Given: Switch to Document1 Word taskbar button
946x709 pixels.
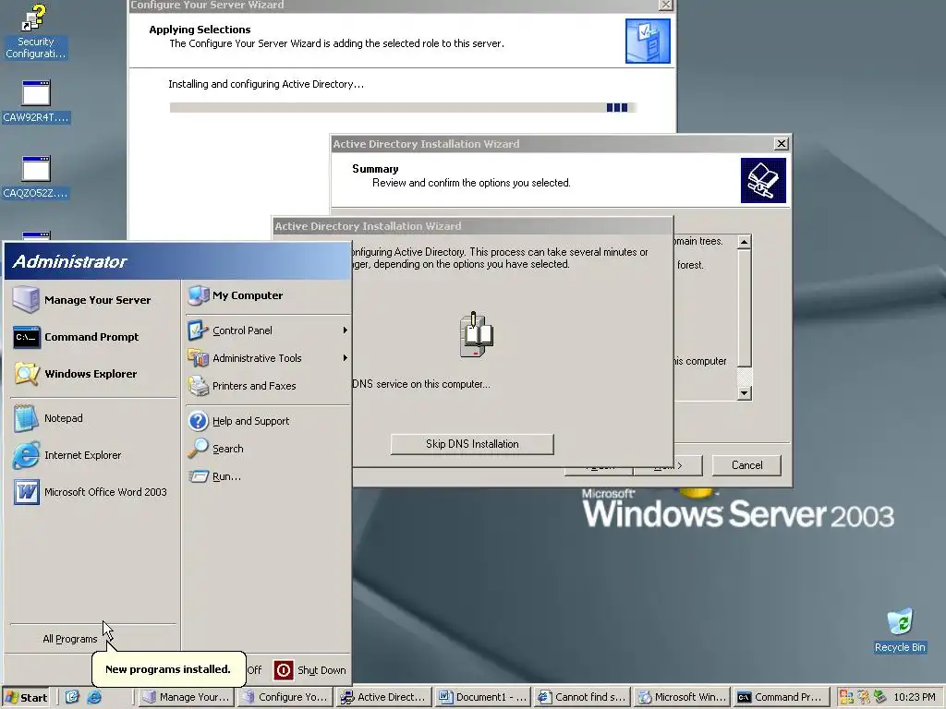Looking at the screenshot, I should (483, 697).
